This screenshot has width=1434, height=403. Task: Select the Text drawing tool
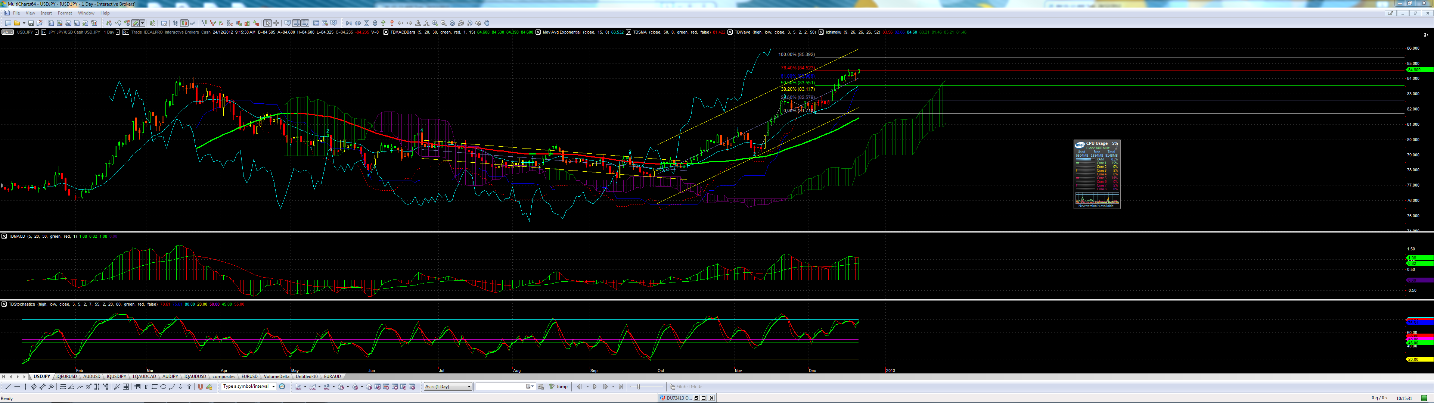coord(146,386)
